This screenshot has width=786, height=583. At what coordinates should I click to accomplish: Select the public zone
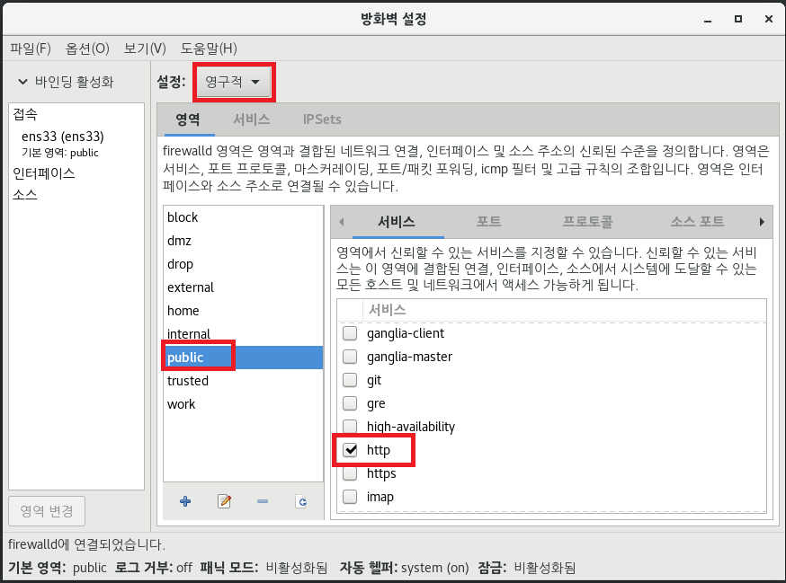[x=243, y=358]
